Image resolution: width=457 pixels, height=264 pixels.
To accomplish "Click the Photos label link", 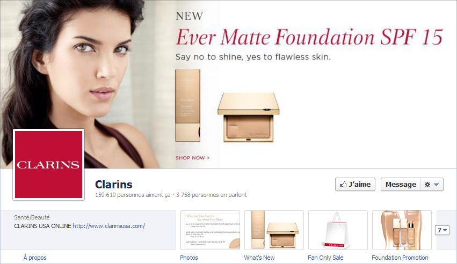I will 189,258.
